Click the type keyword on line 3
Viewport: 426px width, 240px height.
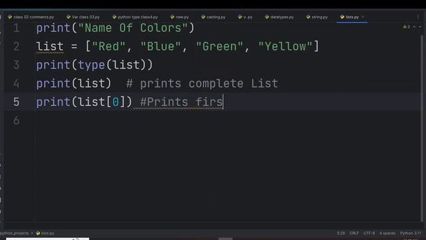[91, 65]
